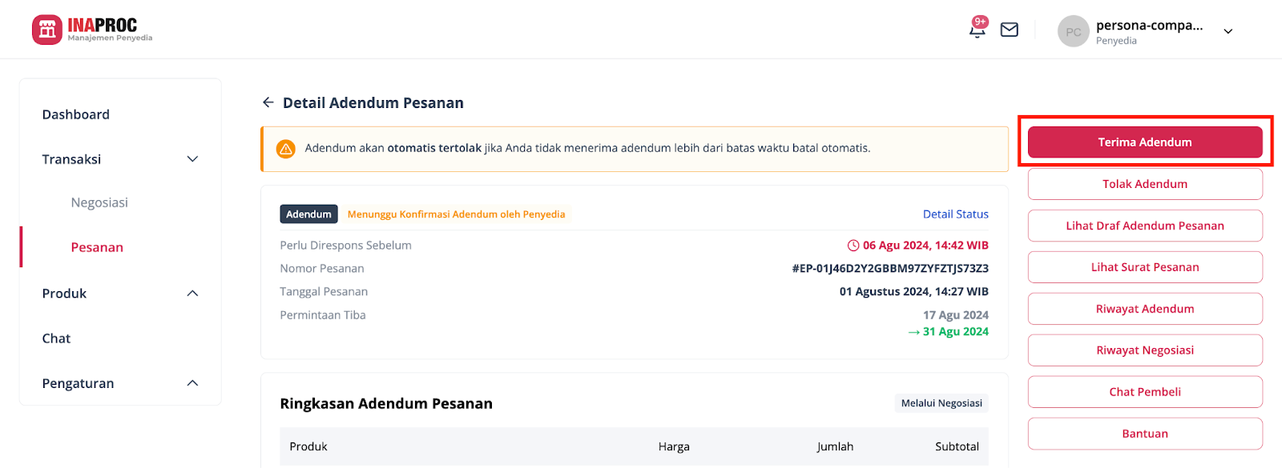1282x468 pixels.
Task: Open the persona-company account dropdown
Action: [1228, 31]
